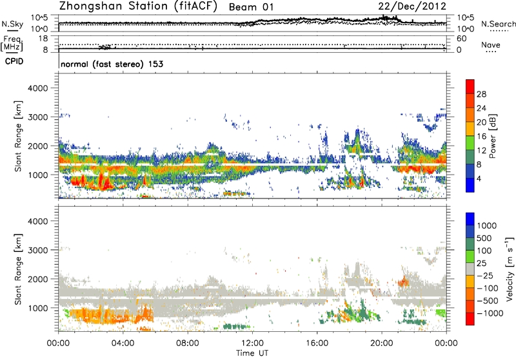Click the "N.Search" legend label
Screen dimensions: 516x357
498,24
